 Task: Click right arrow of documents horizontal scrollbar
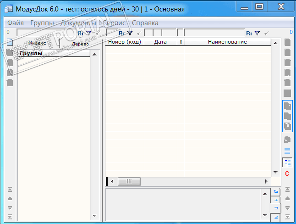pyautogui.click(x=266, y=181)
